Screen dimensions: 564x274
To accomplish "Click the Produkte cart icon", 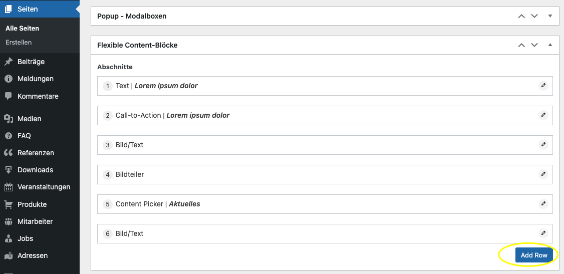I will tap(9, 204).
